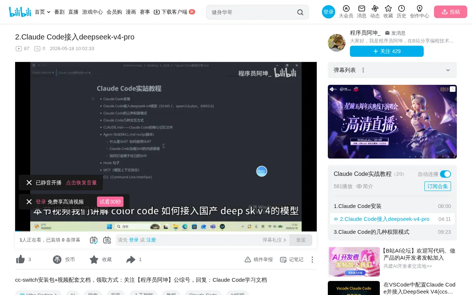Like the video with thumbs-up icon
This screenshot has height=295, width=472.
[20, 260]
